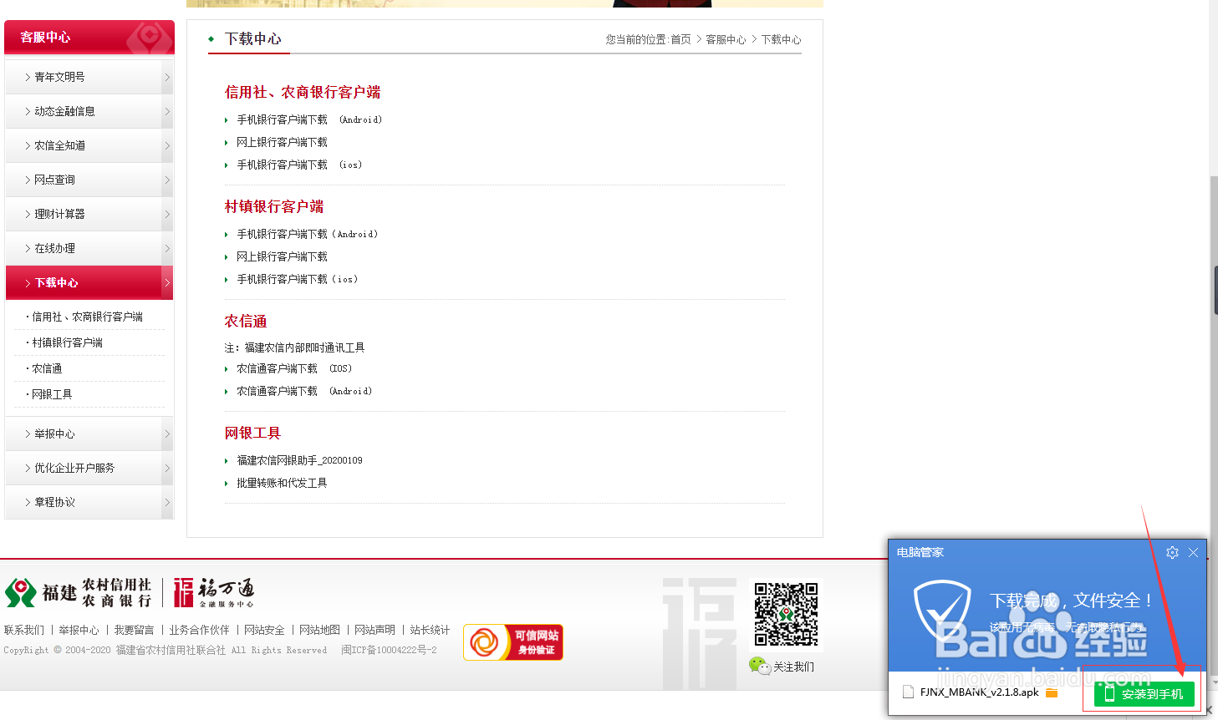Click the apk file icon in popup
1218x720 pixels.
click(909, 692)
